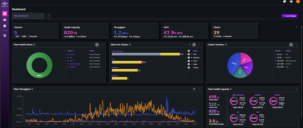The height and width of the screenshot is (128, 303).
Task: Add a new dashboard tab with plus
Action: click(x=49, y=16)
